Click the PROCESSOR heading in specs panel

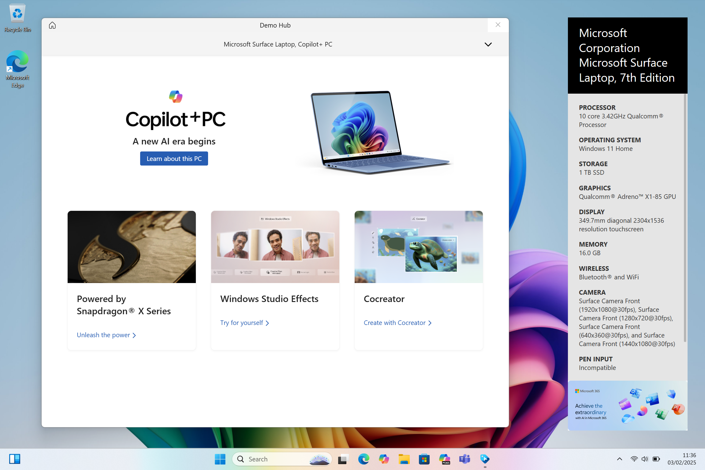pyautogui.click(x=597, y=107)
